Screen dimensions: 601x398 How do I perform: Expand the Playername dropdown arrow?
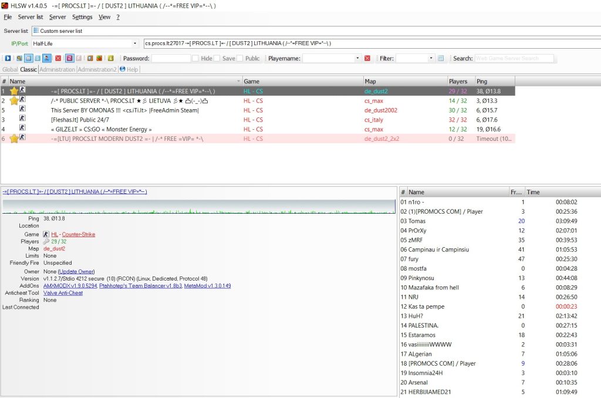click(357, 58)
